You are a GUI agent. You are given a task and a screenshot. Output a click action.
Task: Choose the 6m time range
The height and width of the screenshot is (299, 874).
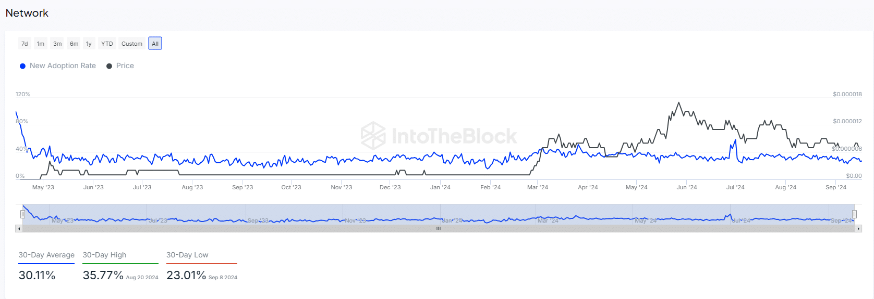pos(74,44)
